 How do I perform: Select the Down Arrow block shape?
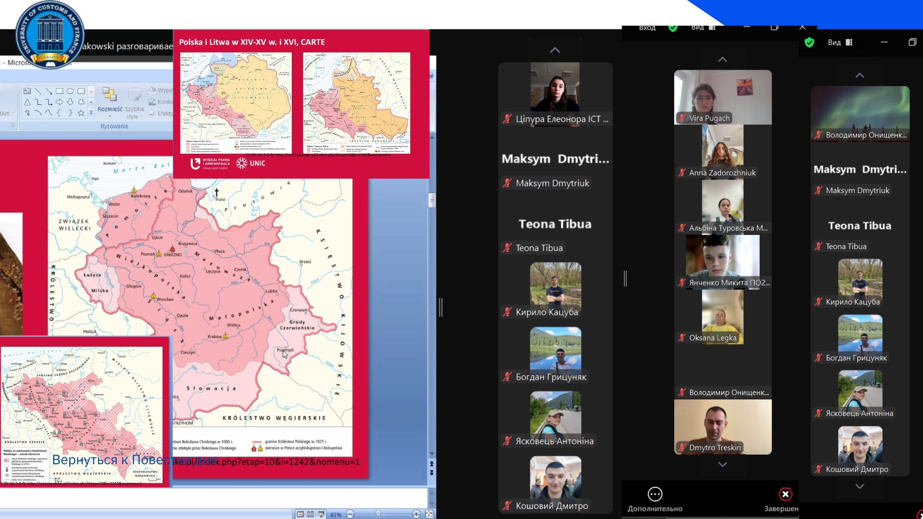pos(70,102)
